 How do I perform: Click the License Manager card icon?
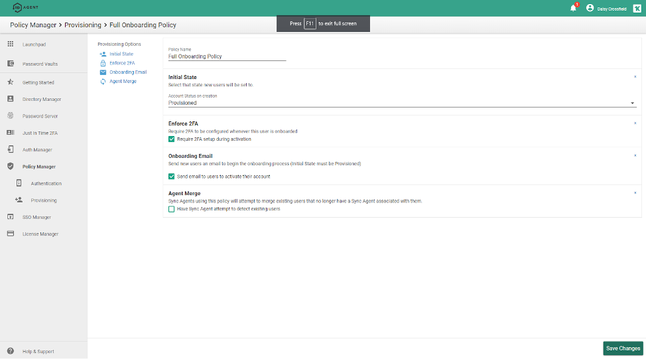pyautogui.click(x=11, y=234)
